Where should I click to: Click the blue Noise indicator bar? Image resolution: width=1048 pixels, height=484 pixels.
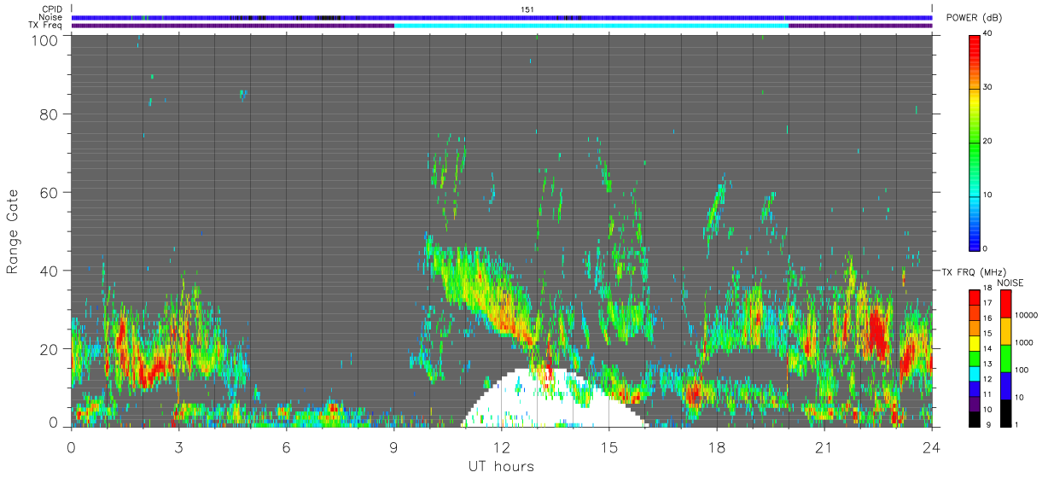pos(501,18)
